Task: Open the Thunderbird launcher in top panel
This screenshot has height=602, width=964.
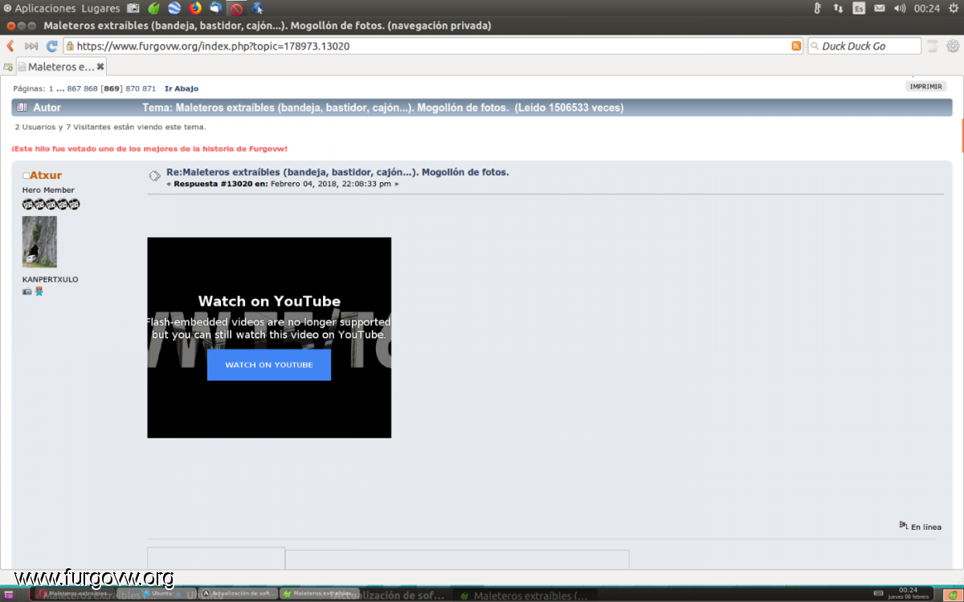Action: click(215, 9)
